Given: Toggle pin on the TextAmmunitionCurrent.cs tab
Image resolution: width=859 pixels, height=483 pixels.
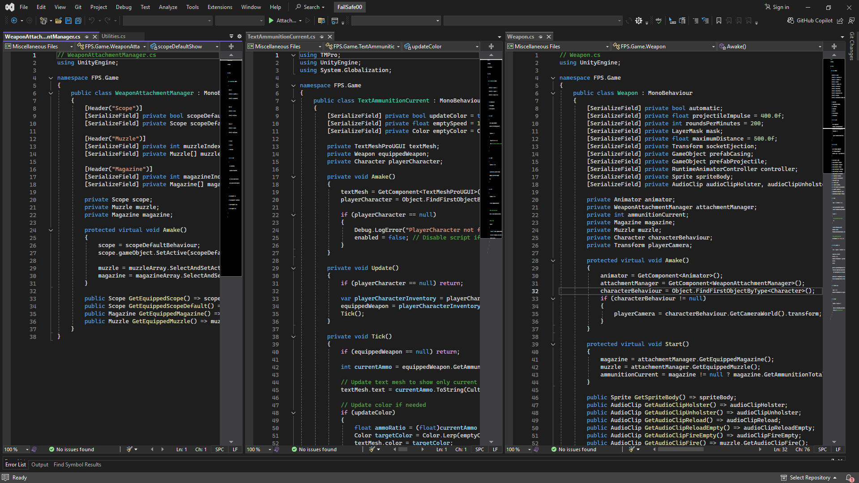Looking at the screenshot, I should click(322, 37).
